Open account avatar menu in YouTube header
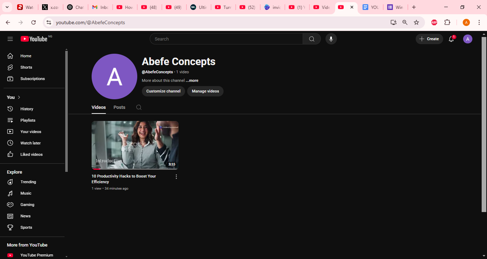Image resolution: width=487 pixels, height=259 pixels. point(467,39)
